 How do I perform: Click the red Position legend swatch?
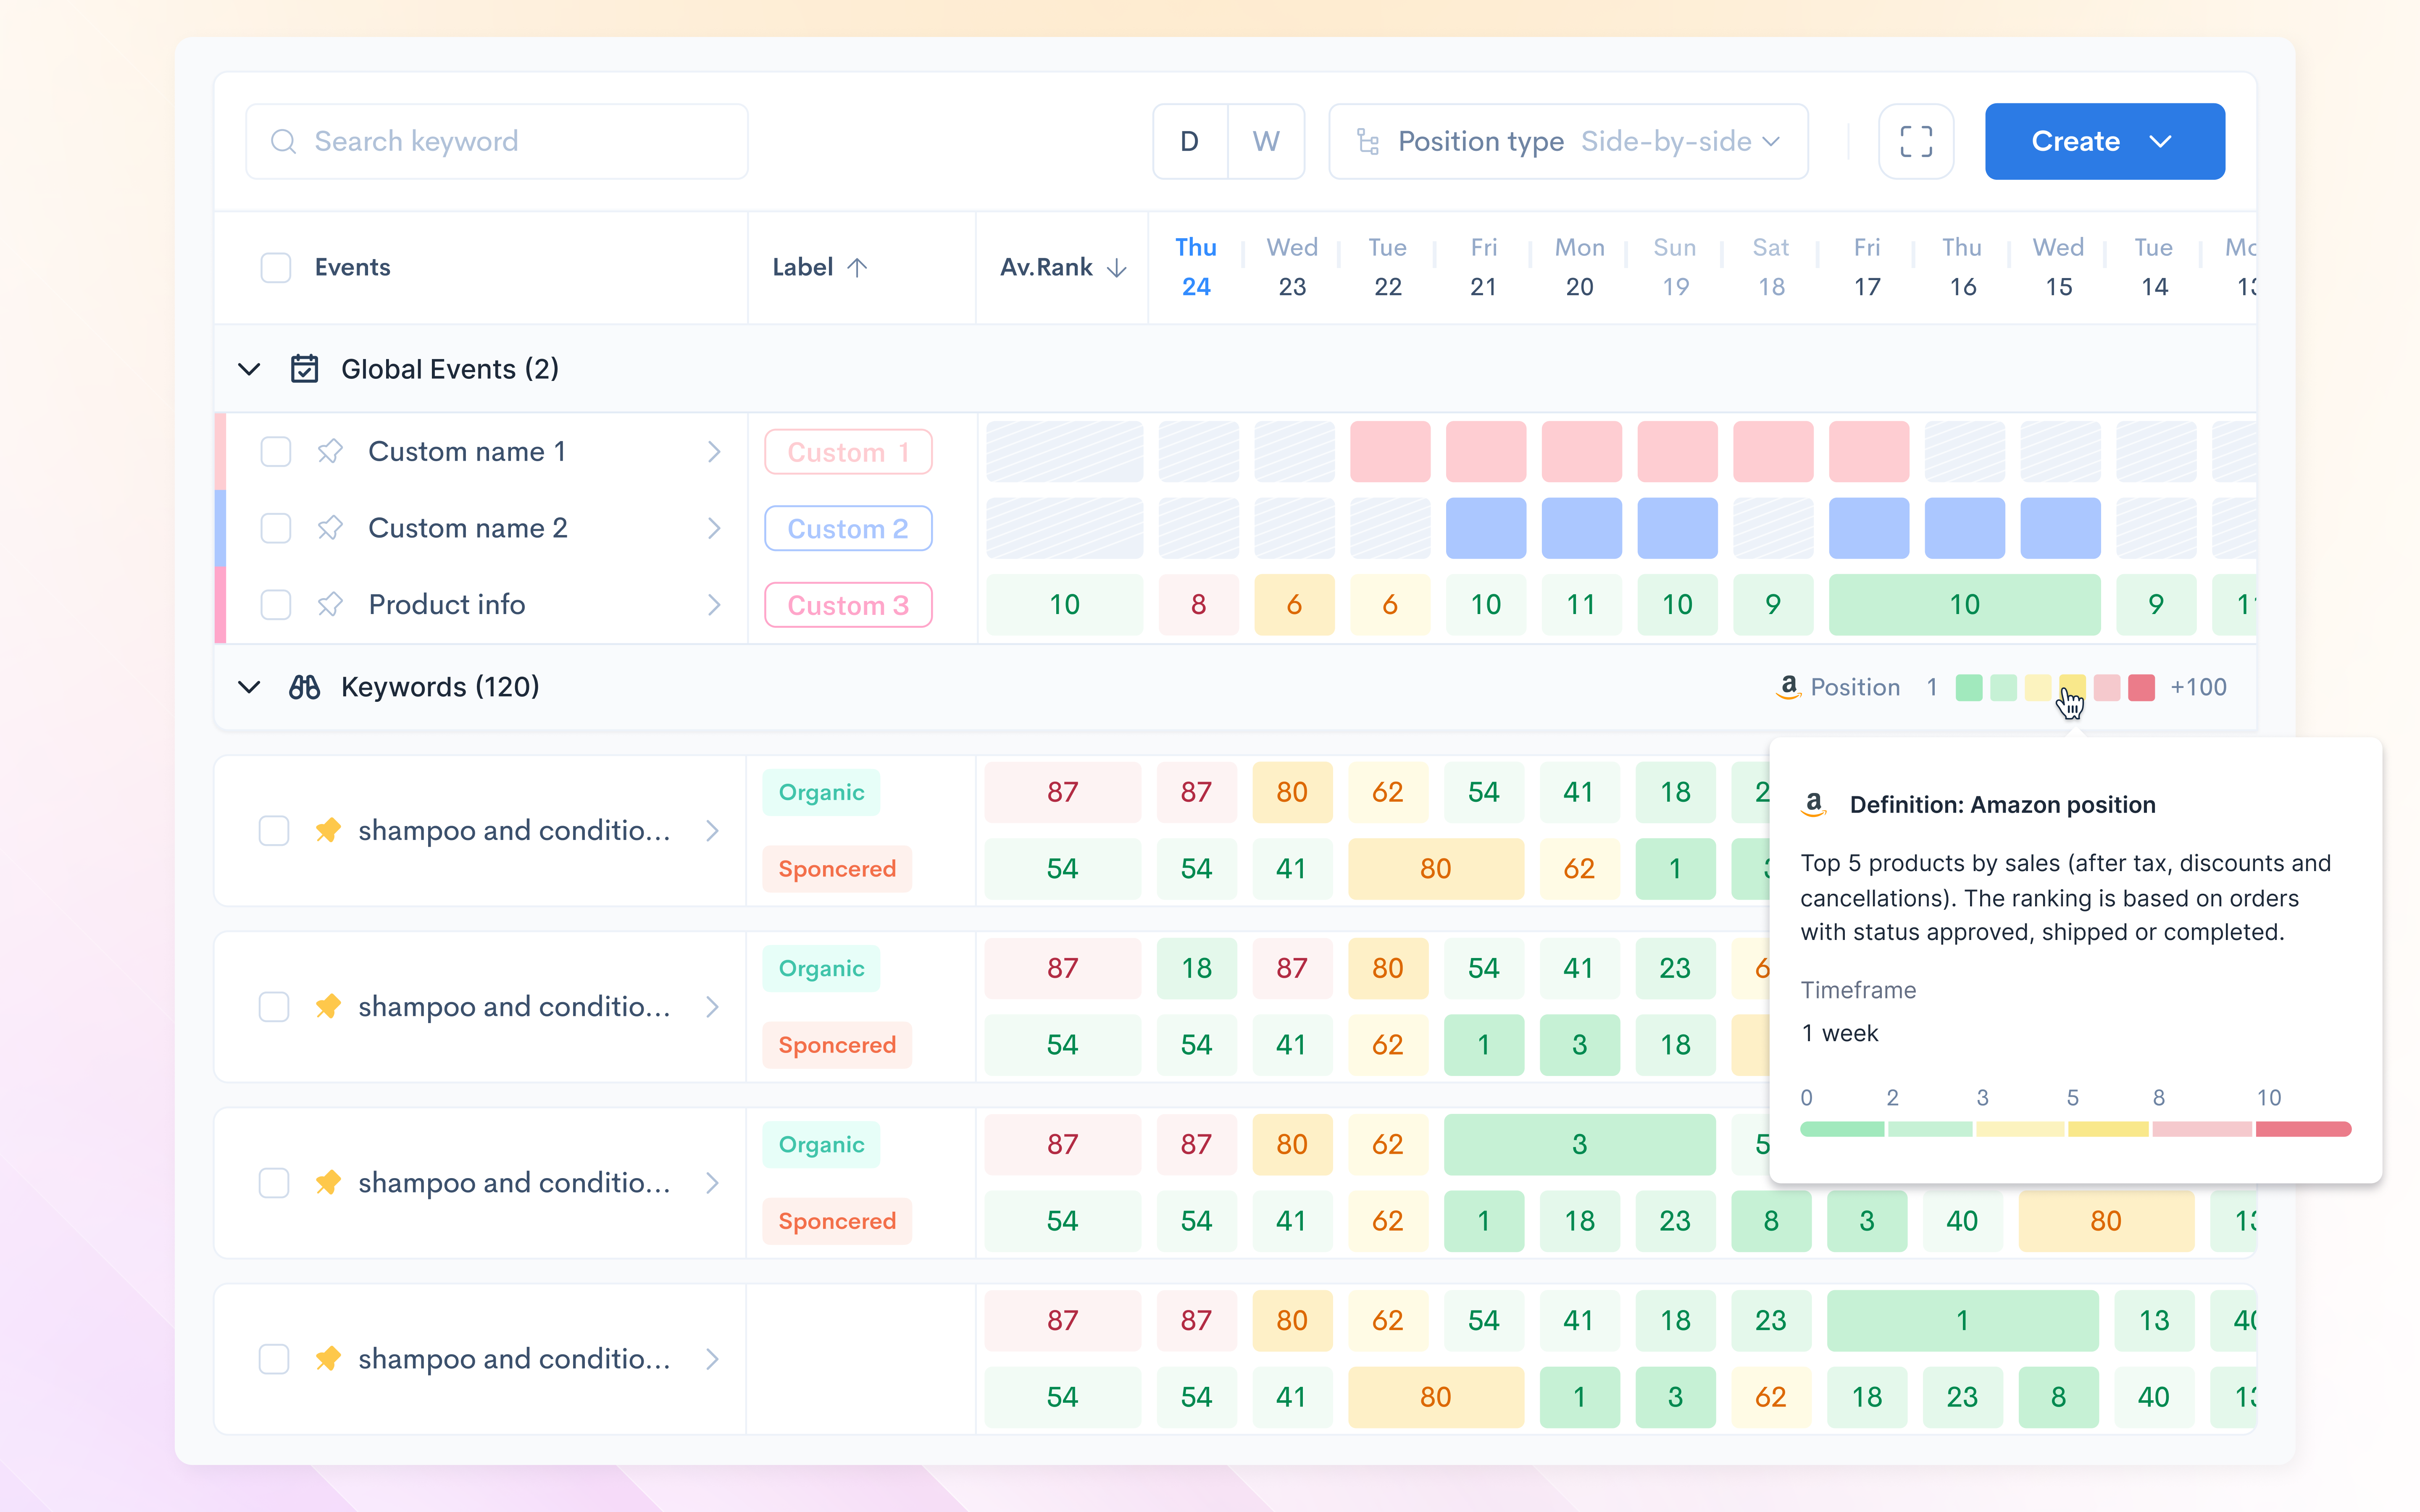click(x=2141, y=687)
